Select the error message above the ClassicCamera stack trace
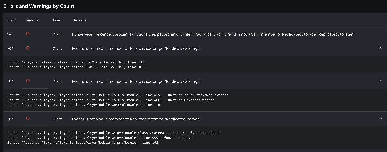 137,119
